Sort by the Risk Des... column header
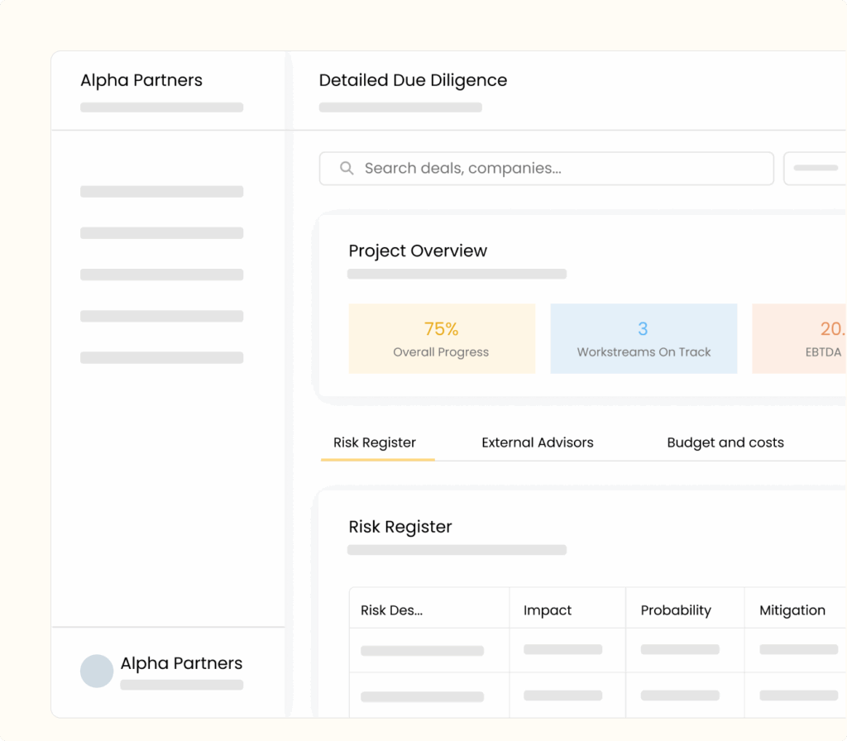This screenshot has height=741, width=847. (392, 610)
